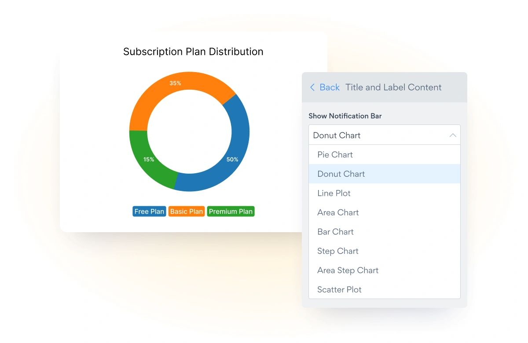
Task: Select Step Chart in the list
Action: click(x=338, y=251)
